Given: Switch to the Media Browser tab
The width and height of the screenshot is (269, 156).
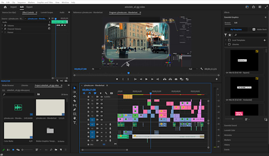Looking at the screenshot, I should (8, 85).
